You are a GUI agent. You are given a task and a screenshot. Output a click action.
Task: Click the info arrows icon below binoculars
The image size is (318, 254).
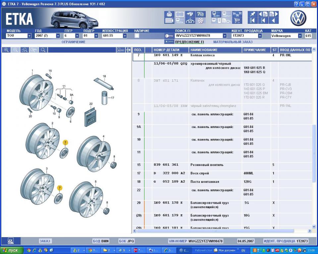point(190,21)
